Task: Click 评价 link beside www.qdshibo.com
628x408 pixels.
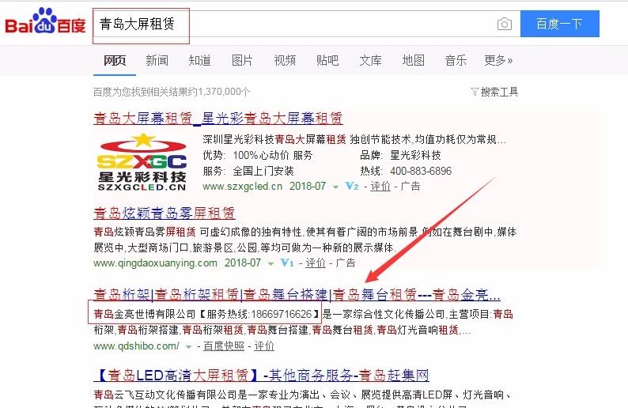Action: (x=264, y=346)
